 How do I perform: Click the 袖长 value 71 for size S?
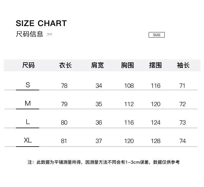click(182, 86)
